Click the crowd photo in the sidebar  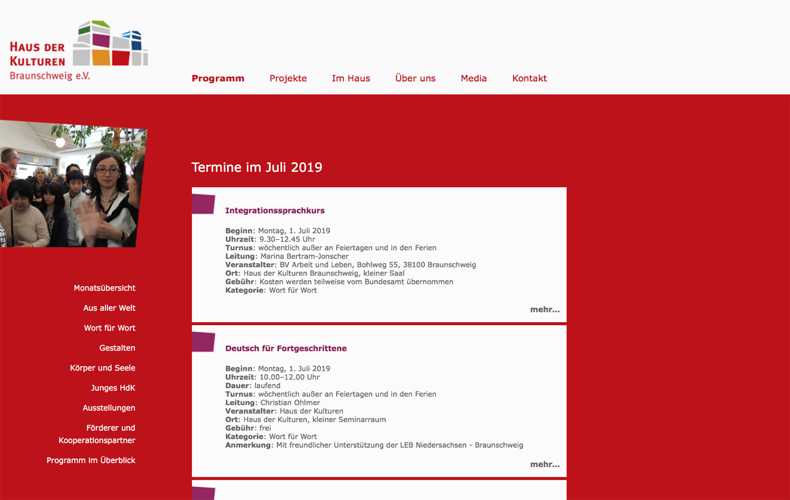click(73, 184)
